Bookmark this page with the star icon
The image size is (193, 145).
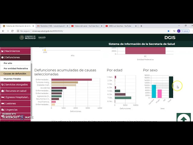(x=169, y=31)
